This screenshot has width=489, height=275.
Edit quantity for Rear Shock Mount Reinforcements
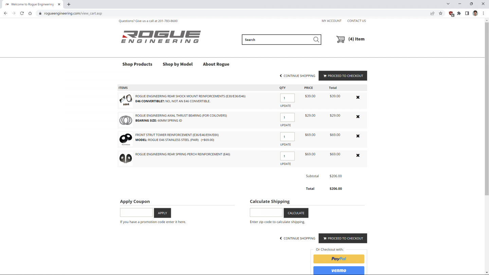(287, 98)
